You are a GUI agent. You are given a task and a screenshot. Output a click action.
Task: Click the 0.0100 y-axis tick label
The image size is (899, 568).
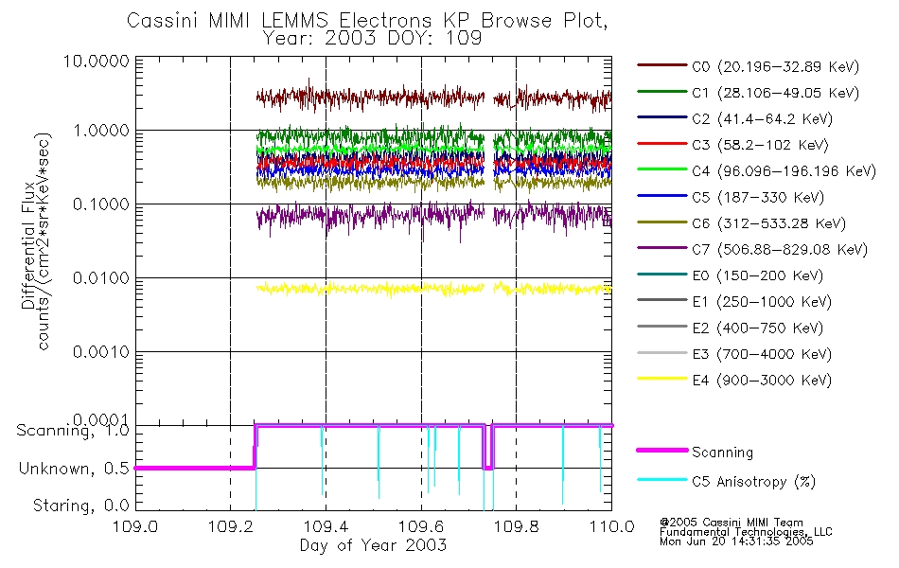coord(101,278)
